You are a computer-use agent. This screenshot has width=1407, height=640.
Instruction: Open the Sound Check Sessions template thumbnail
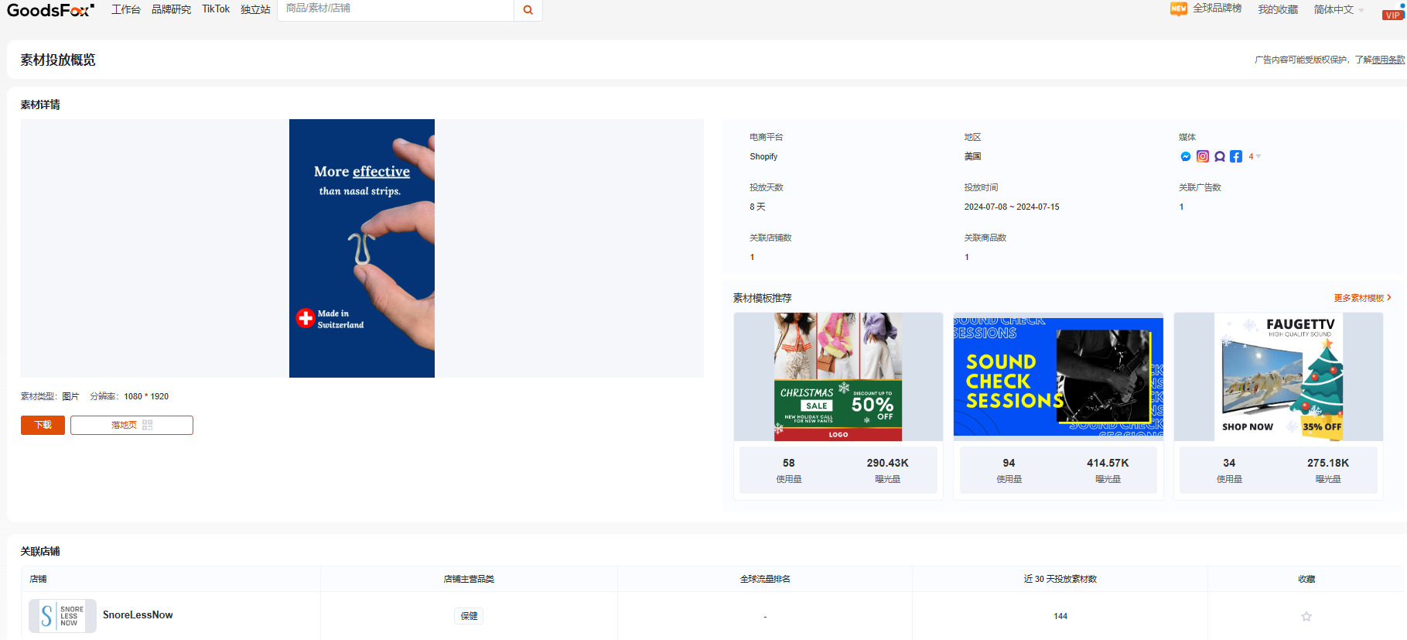(x=1058, y=377)
